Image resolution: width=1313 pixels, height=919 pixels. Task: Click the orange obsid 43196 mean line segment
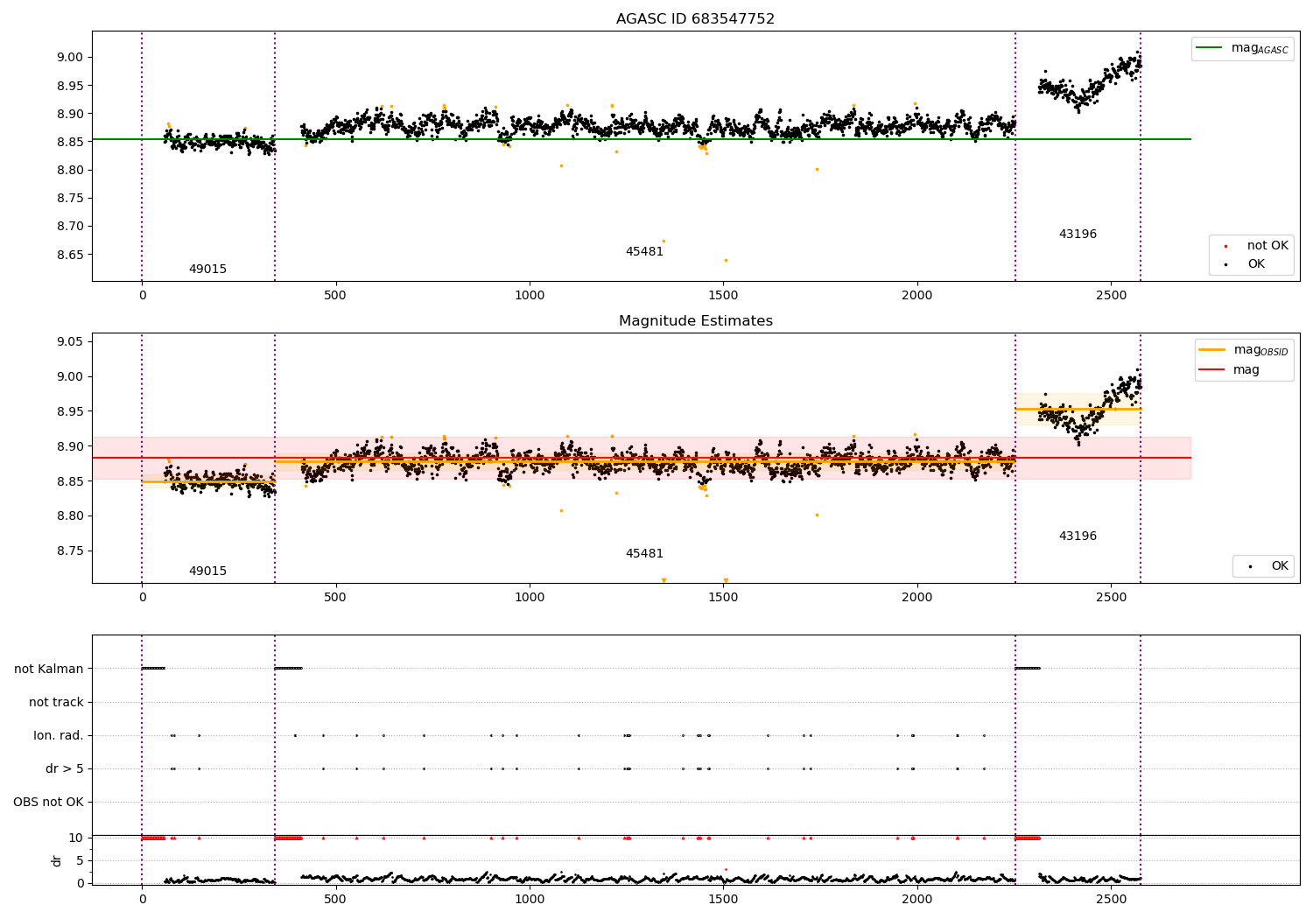[x=1078, y=409]
